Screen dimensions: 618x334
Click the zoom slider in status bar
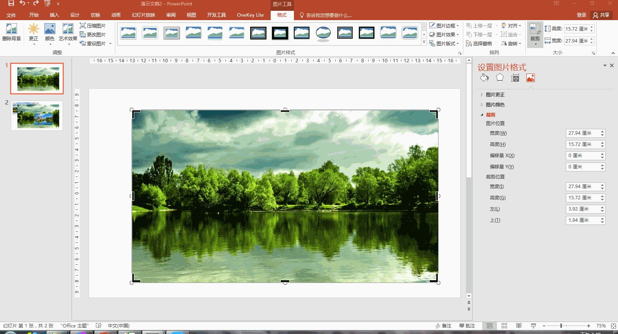[561, 326]
